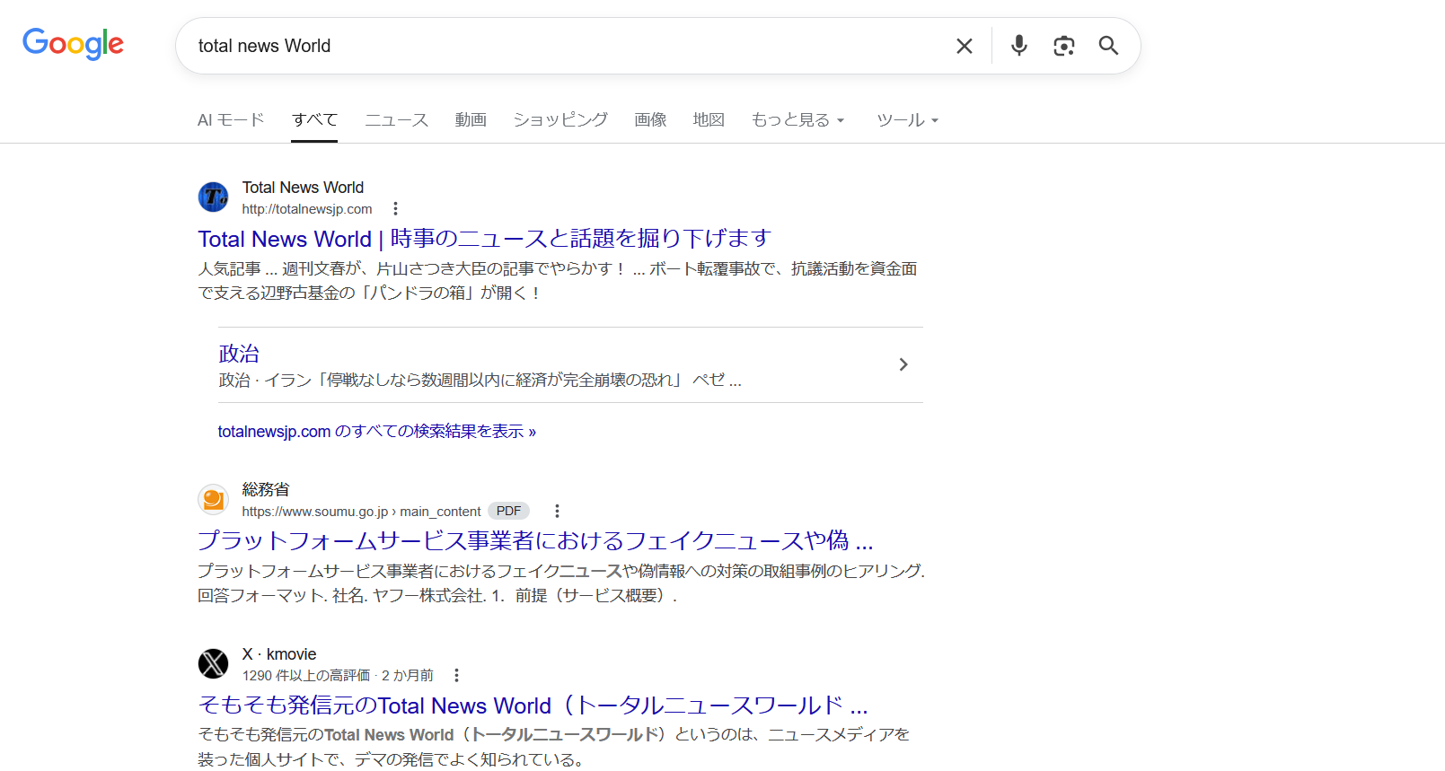Click into the search input field
1445x771 pixels.
click(x=557, y=46)
